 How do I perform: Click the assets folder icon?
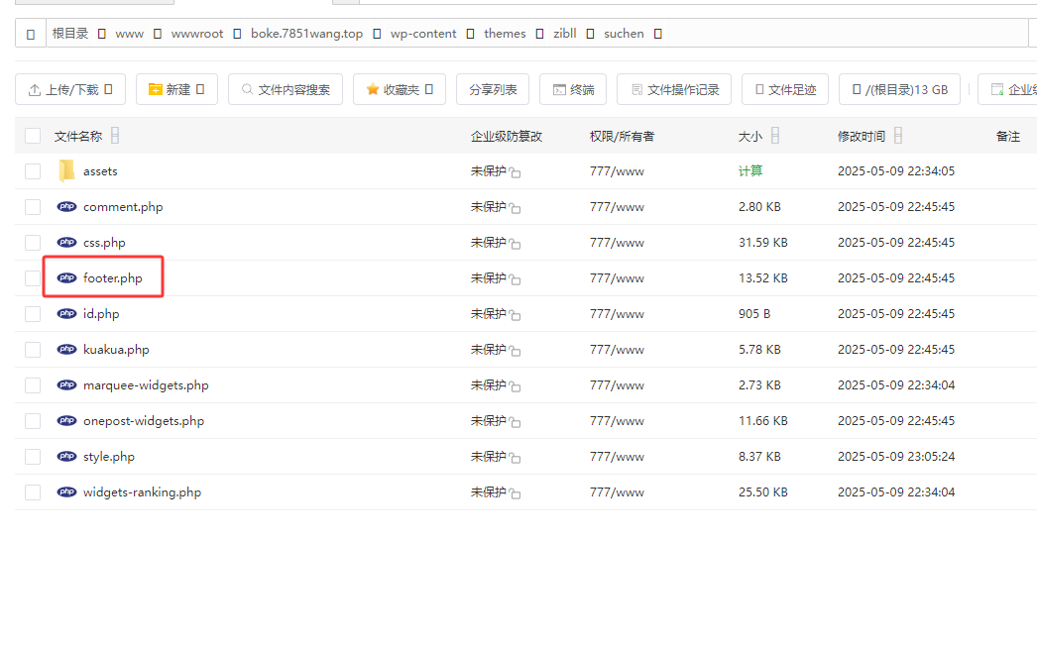(x=66, y=171)
